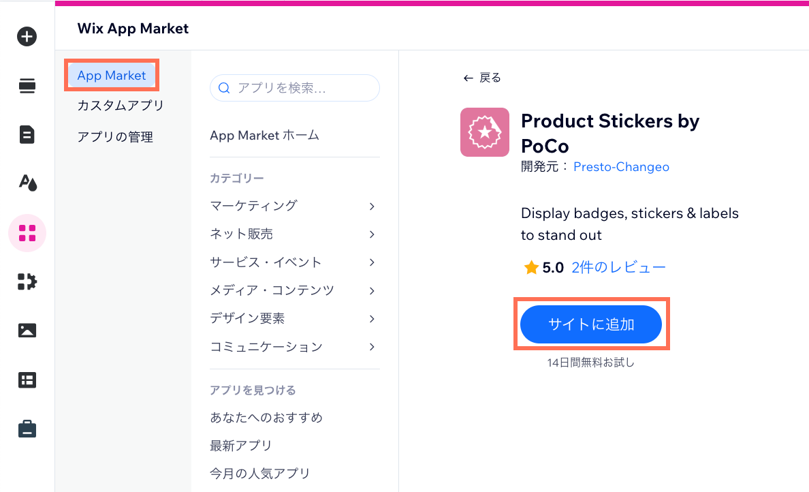Click the サイトに追加 button
The width and height of the screenshot is (809, 492).
tap(591, 324)
